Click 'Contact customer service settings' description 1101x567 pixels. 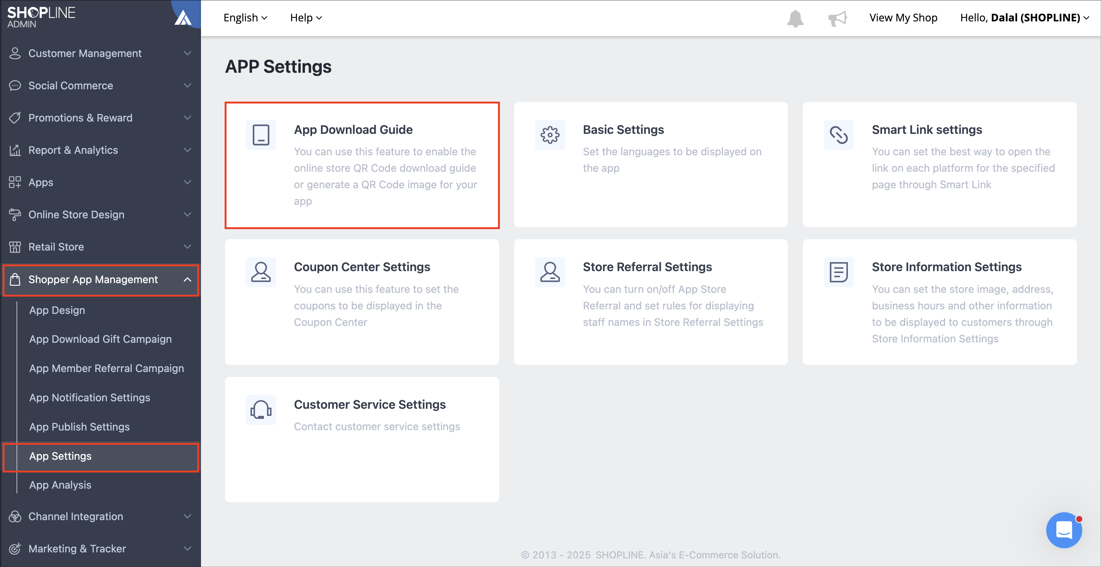376,426
